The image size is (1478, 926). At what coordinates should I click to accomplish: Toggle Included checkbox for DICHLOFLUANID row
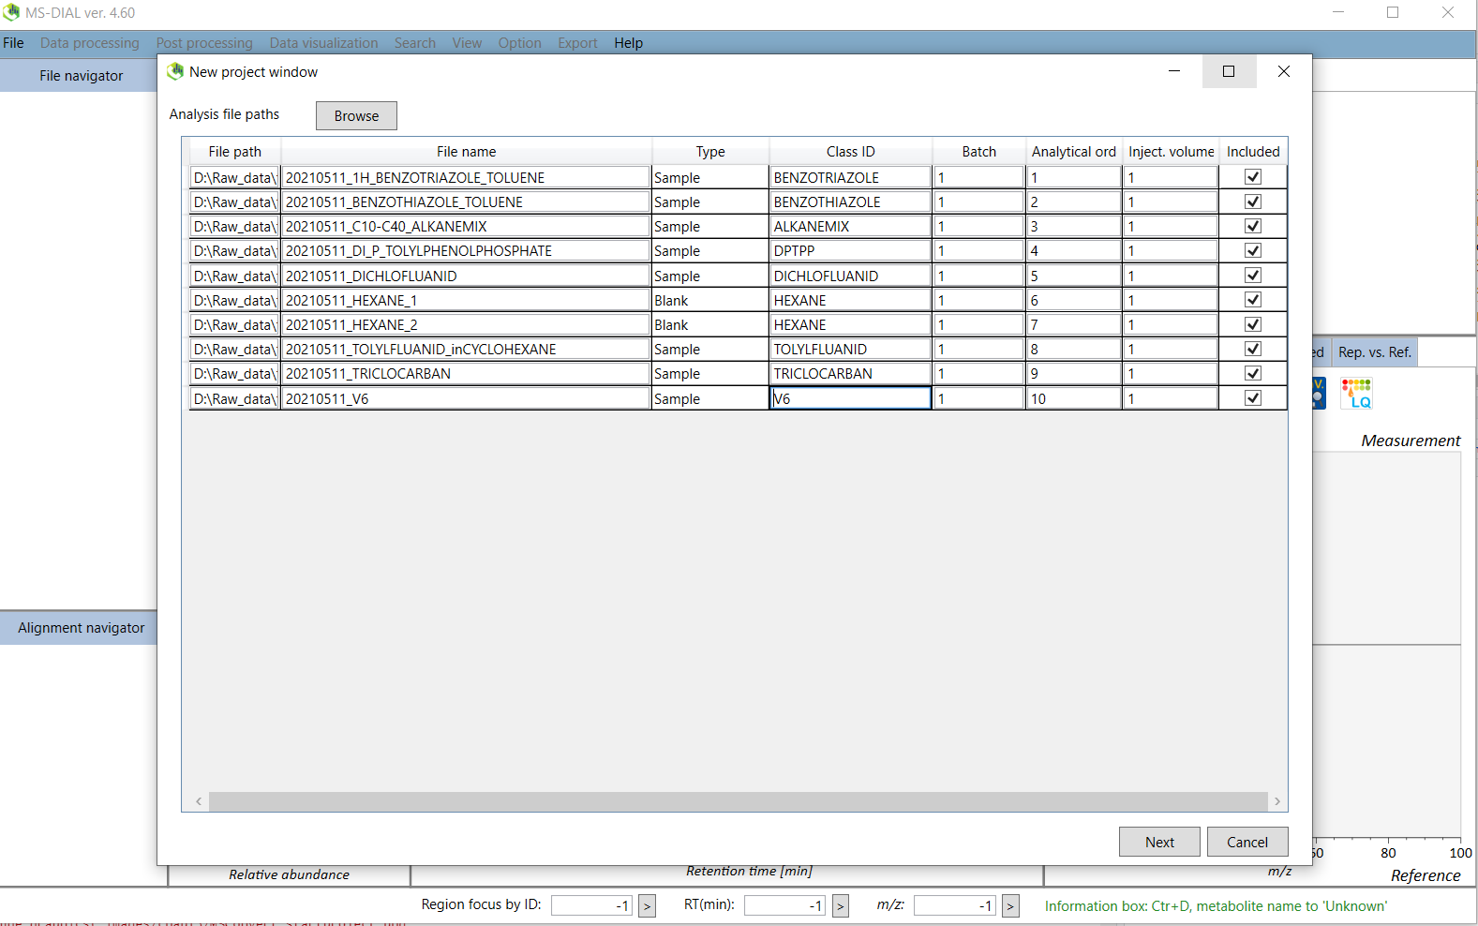click(1253, 276)
